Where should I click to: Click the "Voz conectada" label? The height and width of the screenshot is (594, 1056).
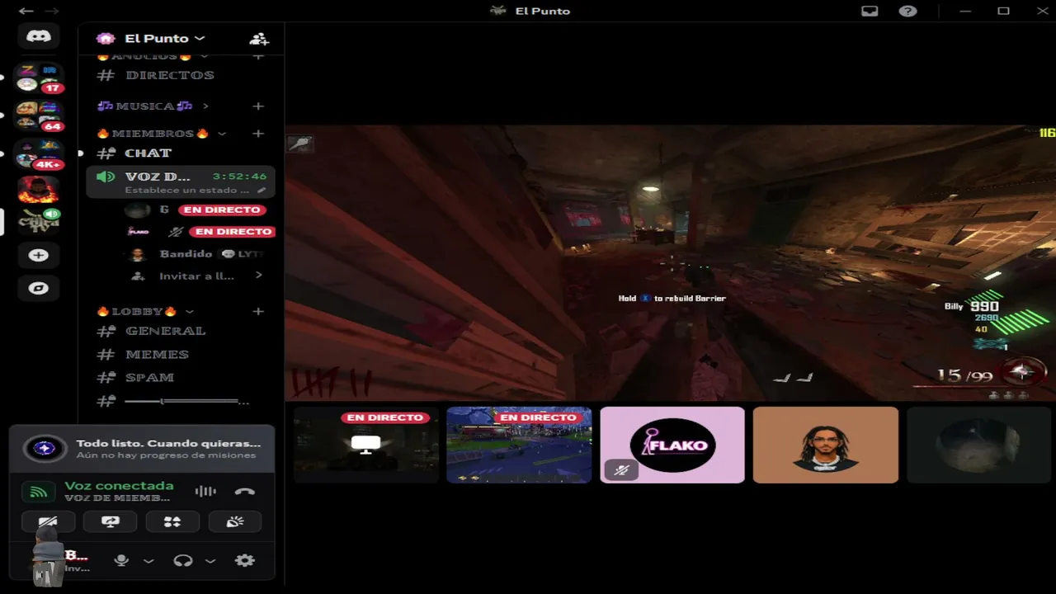(119, 486)
